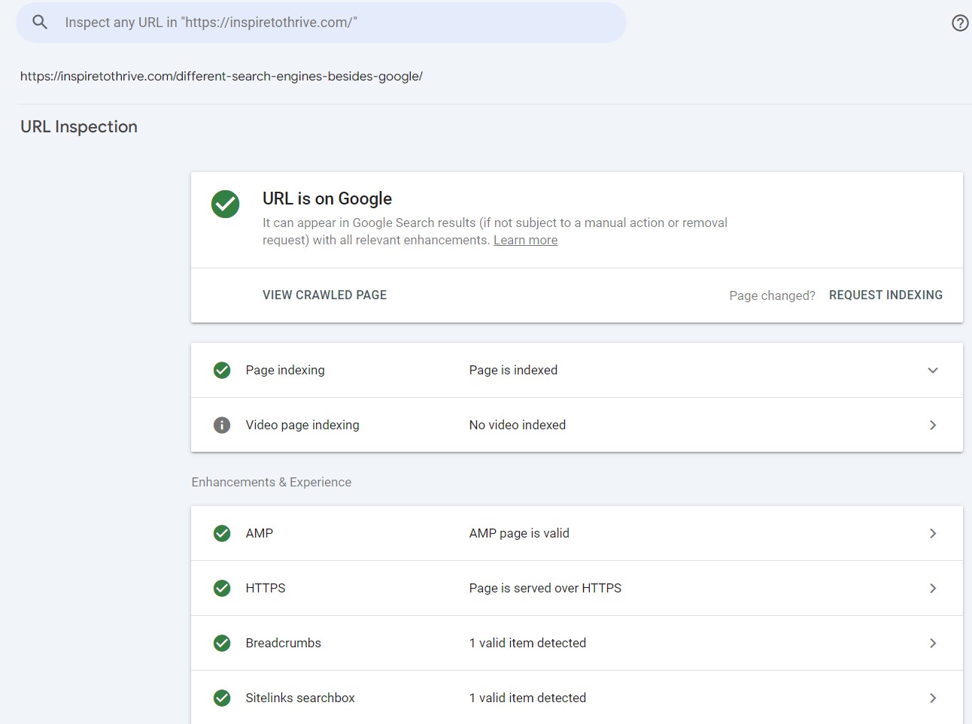The height and width of the screenshot is (724, 972).
Task: Open the Help question mark icon
Action: 960,23
